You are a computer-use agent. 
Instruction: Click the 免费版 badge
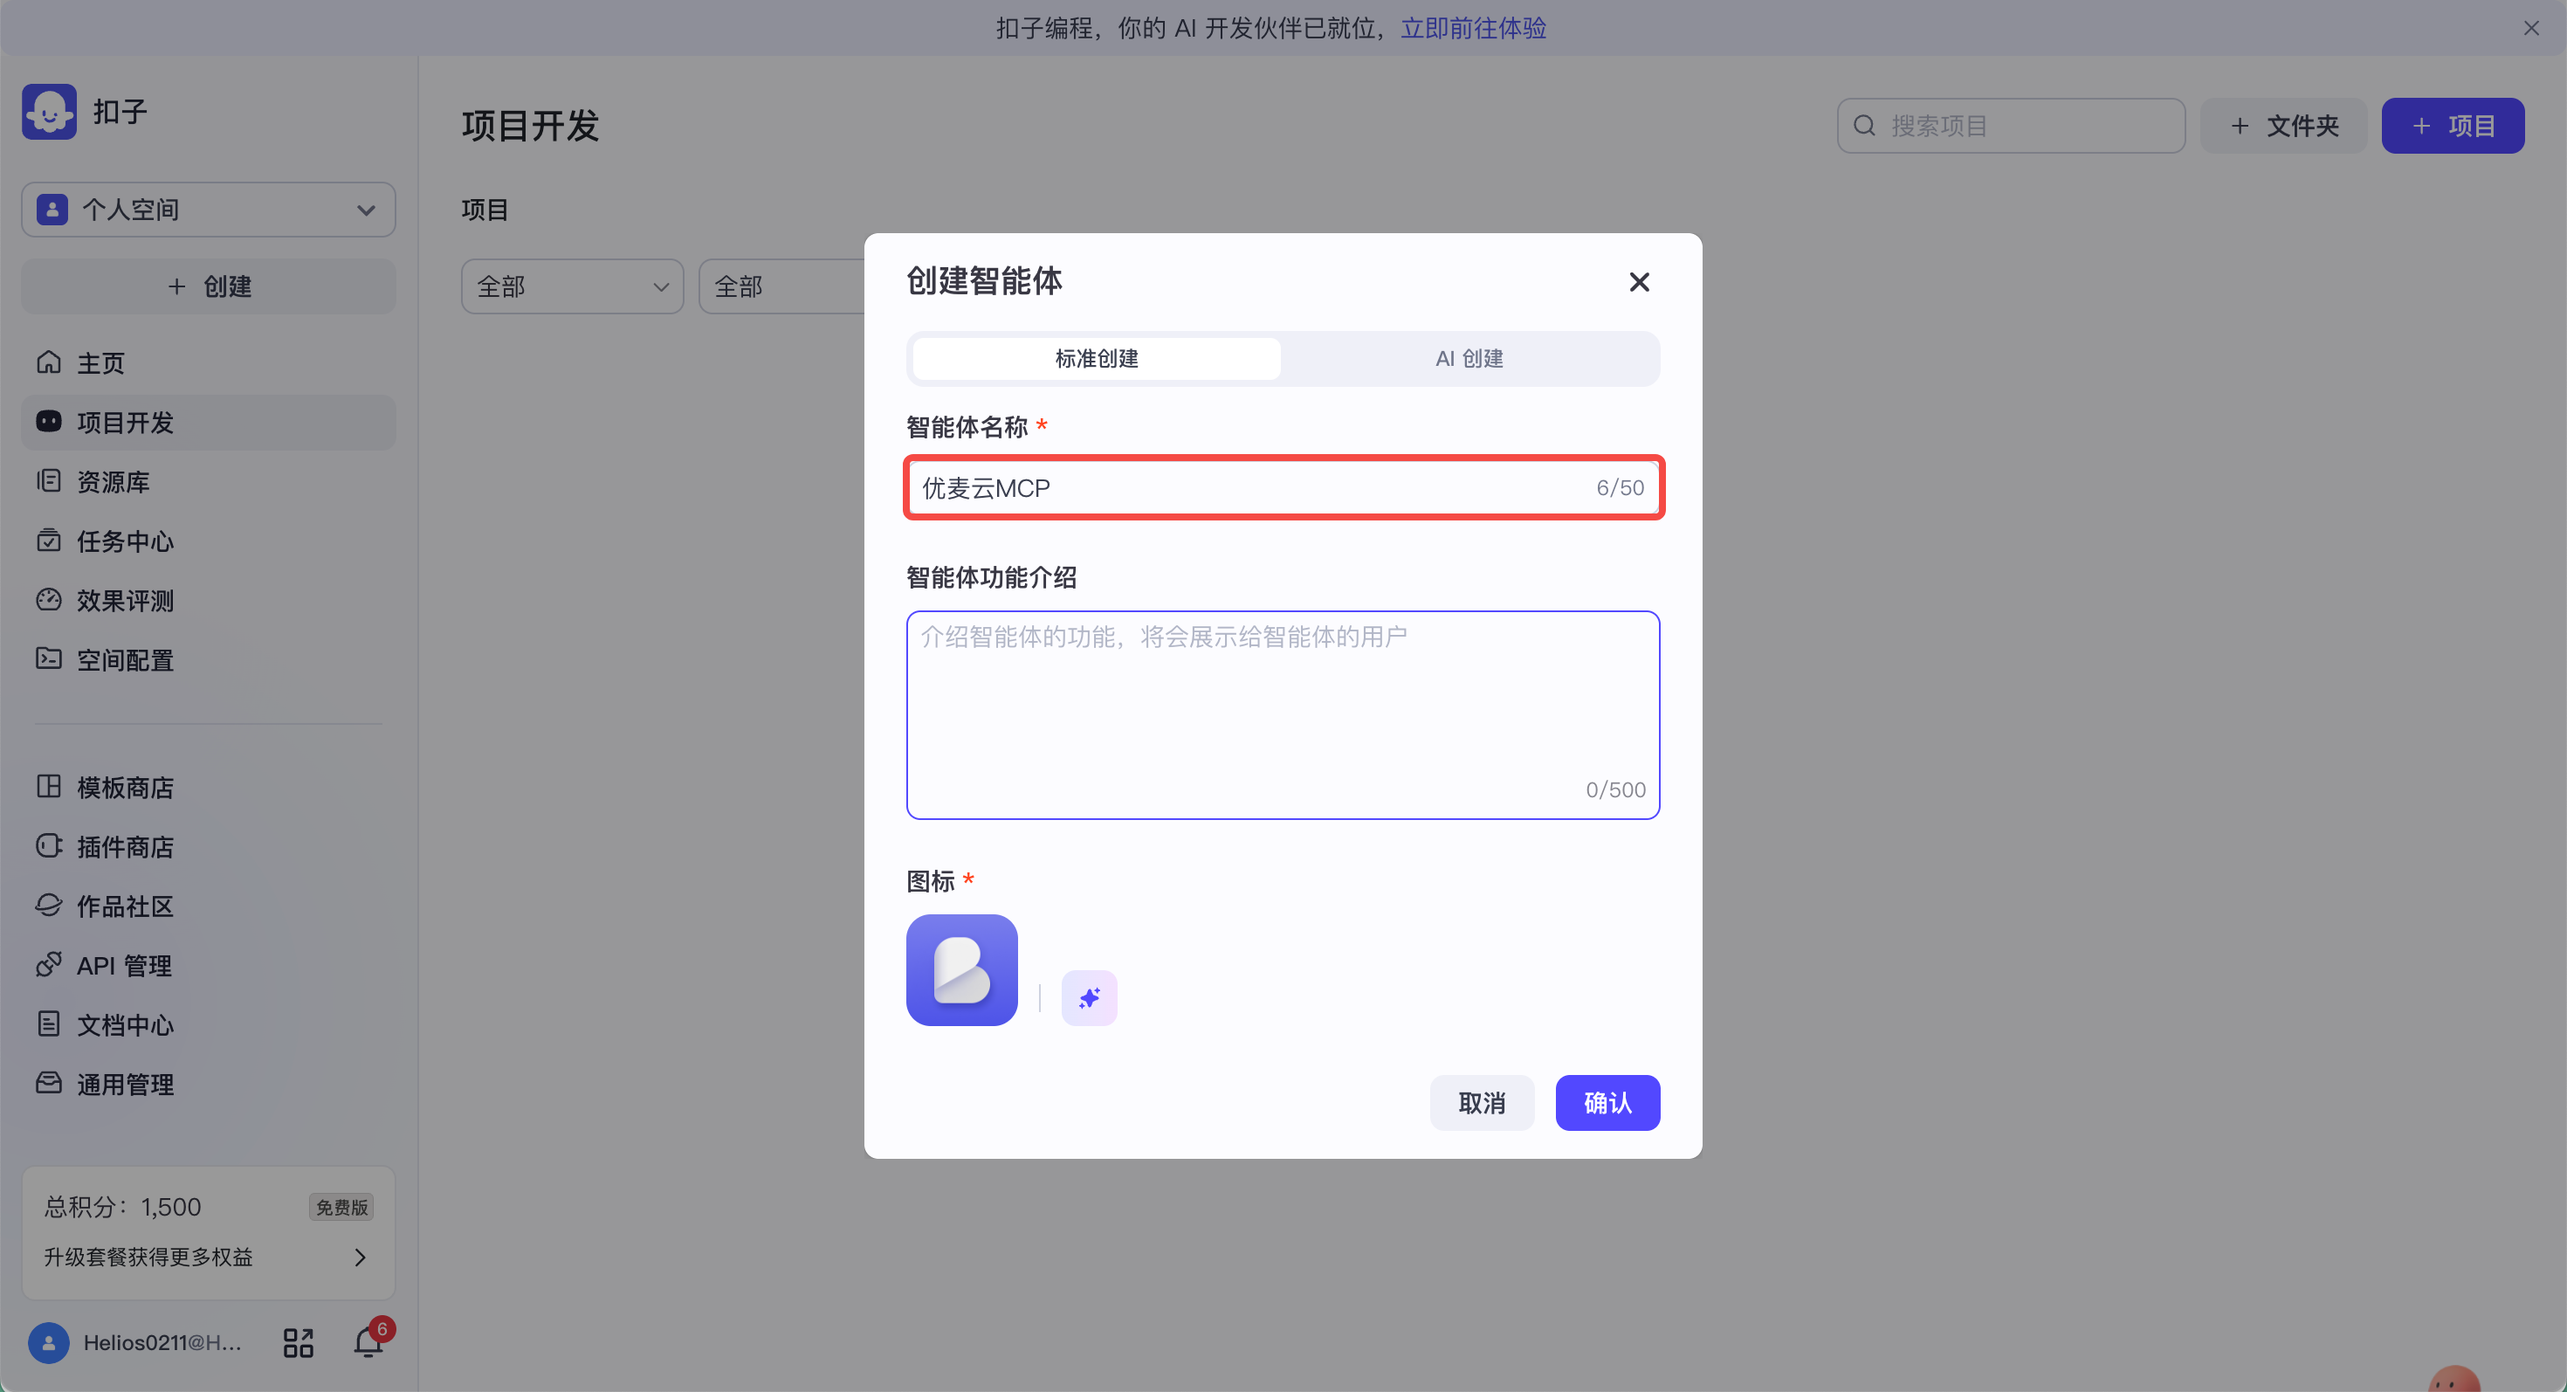click(x=341, y=1207)
